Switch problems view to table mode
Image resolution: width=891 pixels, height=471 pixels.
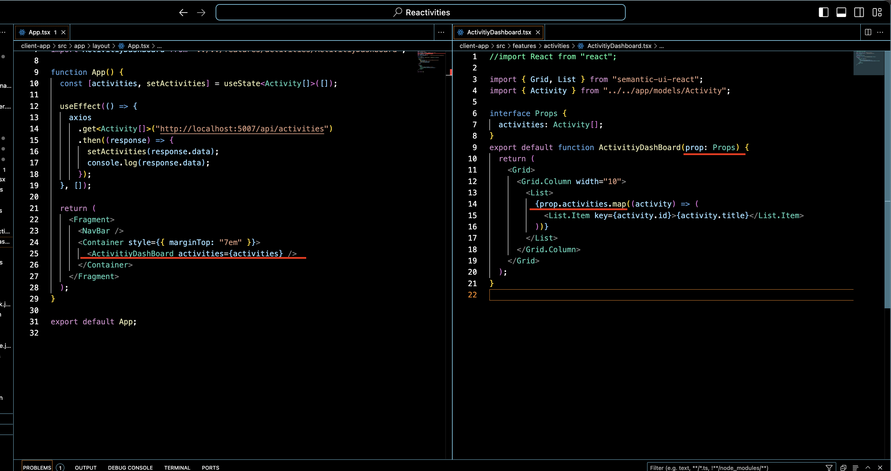pos(855,468)
